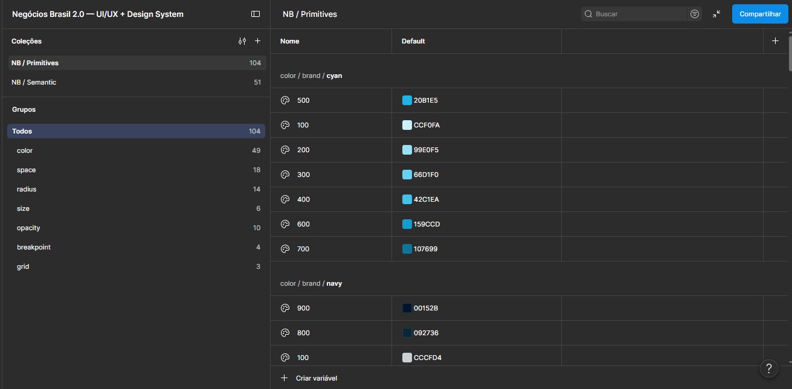The width and height of the screenshot is (792, 389).
Task: Add a new mode column plus icon
Action: coord(776,41)
